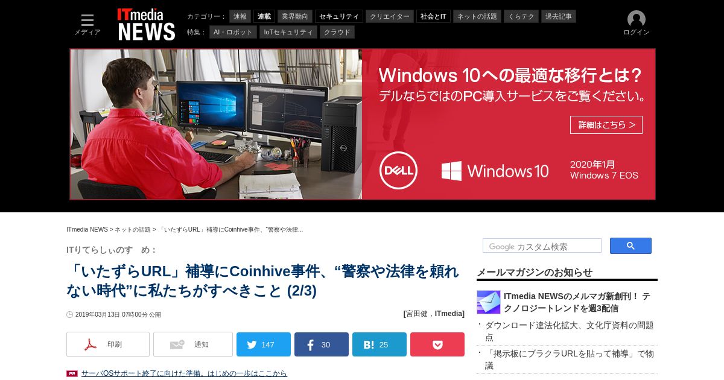Print article via 印刷 button

tap(108, 344)
